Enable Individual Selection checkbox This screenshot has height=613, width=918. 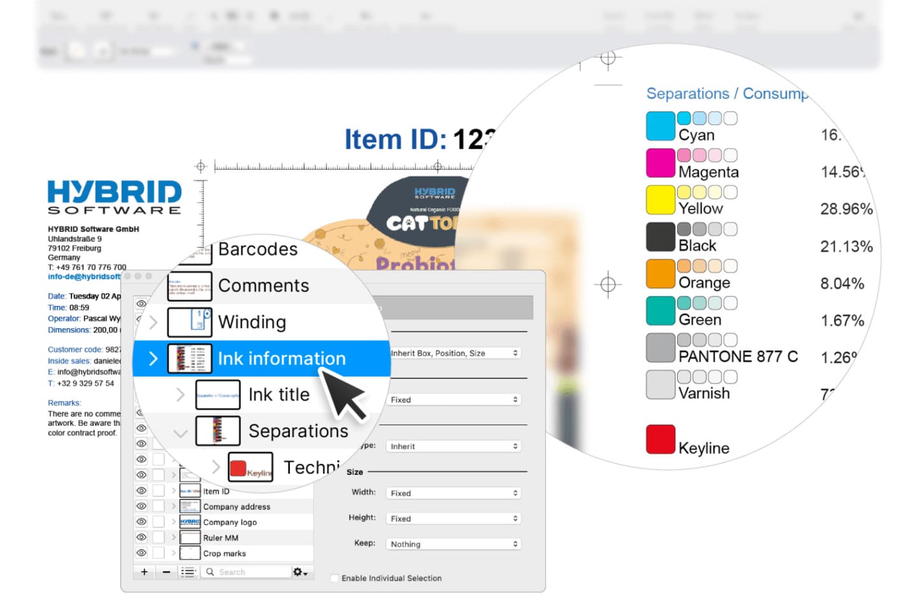point(334,578)
